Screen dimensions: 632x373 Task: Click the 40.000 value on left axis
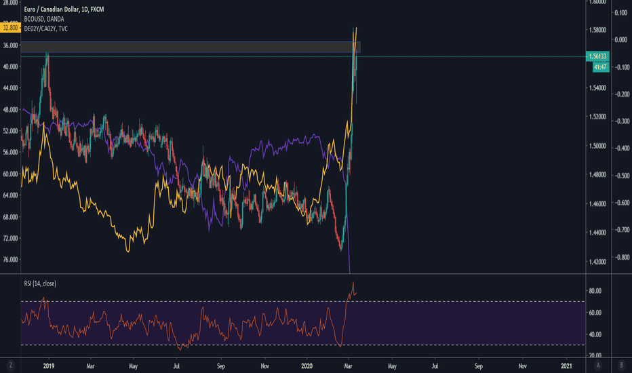pyautogui.click(x=10, y=67)
